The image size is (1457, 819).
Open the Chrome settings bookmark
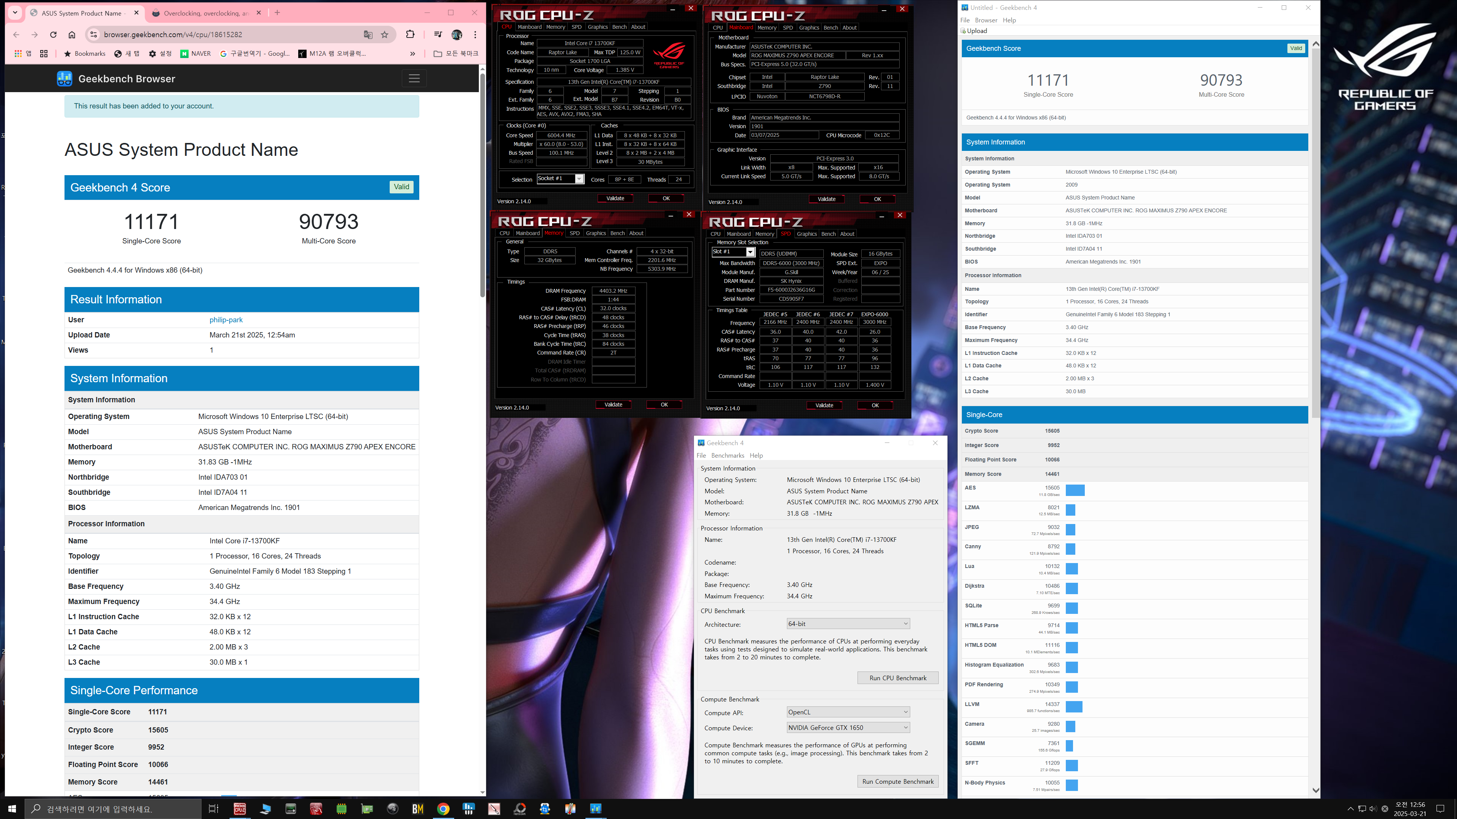tap(160, 54)
